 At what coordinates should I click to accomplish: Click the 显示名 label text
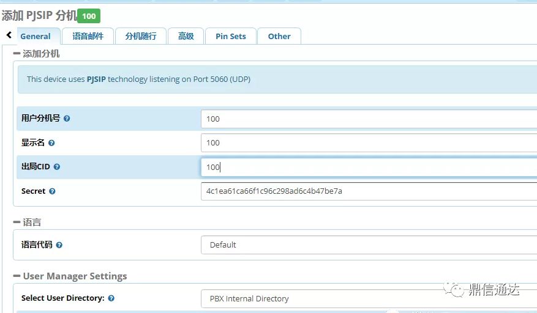(33, 142)
